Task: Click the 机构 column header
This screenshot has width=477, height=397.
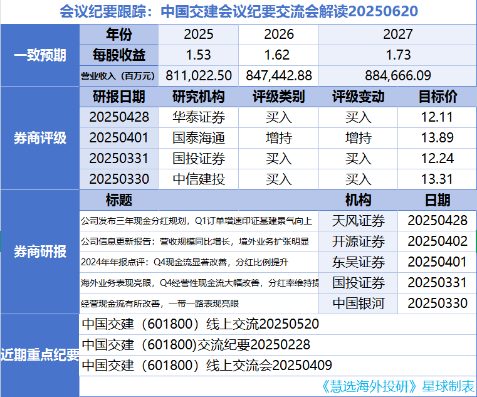Action: click(x=358, y=200)
